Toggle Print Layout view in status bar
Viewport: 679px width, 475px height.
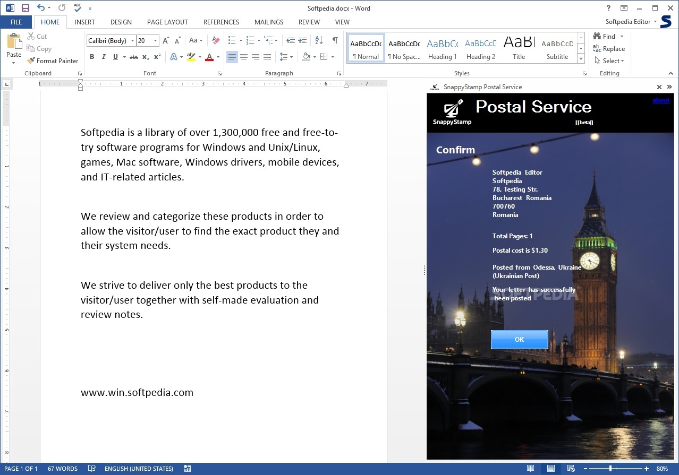[551, 469]
